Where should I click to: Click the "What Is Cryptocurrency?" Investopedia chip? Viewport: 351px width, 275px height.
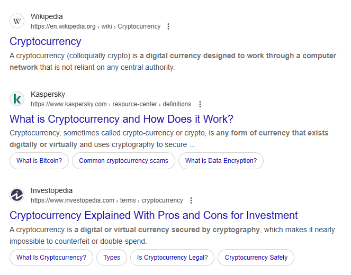(51, 258)
